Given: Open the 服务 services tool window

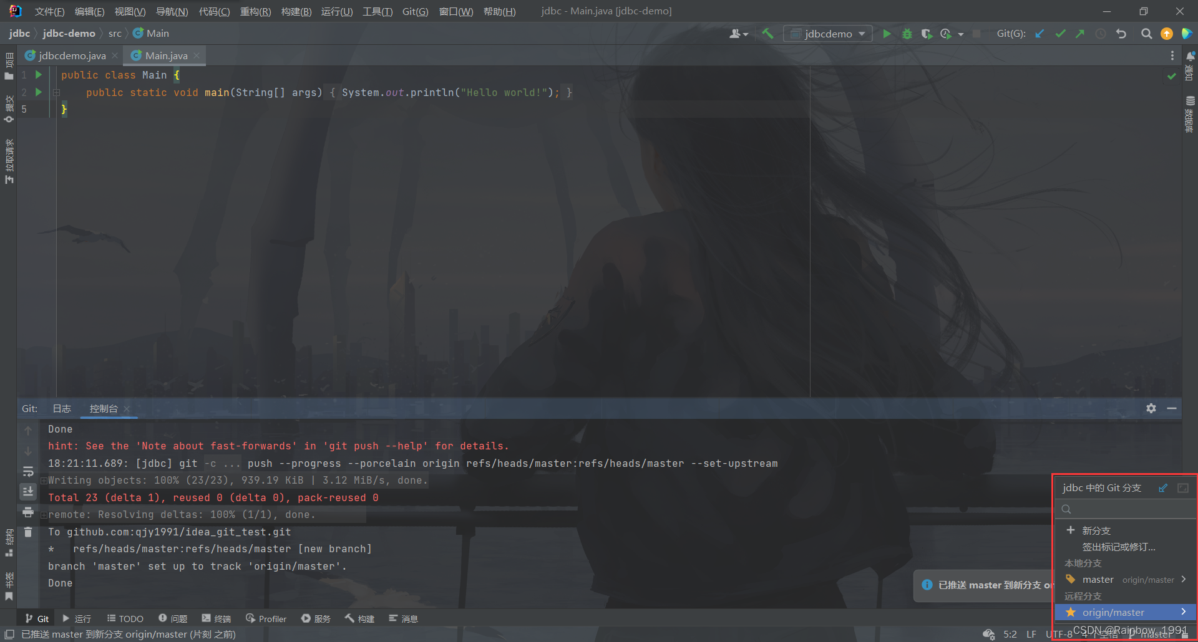Looking at the screenshot, I should pyautogui.click(x=316, y=618).
